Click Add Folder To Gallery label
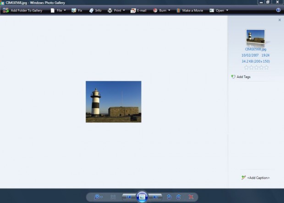The width and height of the screenshot is (284, 203). 27,10
